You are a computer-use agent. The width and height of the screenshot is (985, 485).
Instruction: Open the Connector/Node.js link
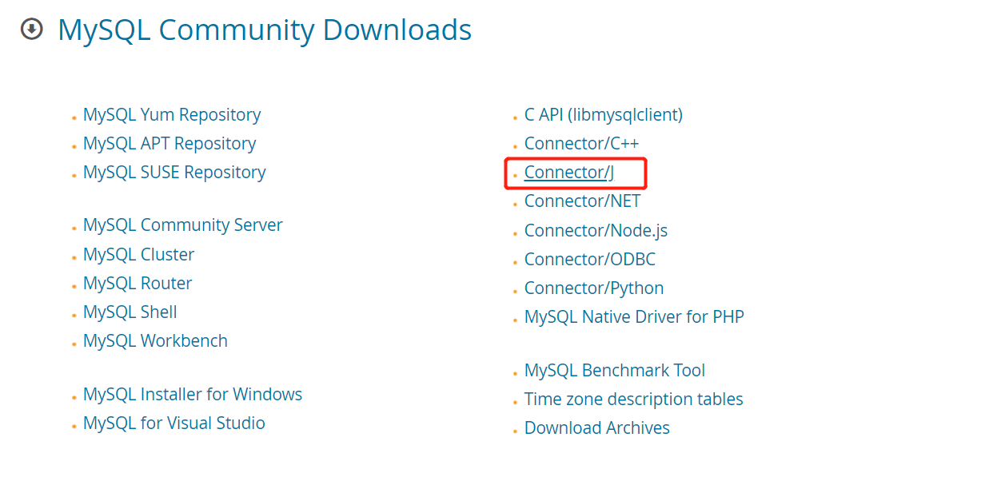pyautogui.click(x=596, y=231)
